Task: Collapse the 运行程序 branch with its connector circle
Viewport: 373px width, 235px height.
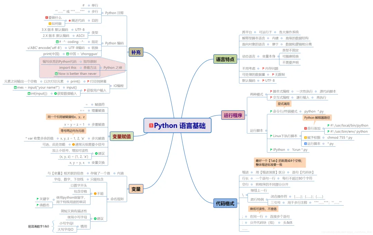Action: (246, 115)
